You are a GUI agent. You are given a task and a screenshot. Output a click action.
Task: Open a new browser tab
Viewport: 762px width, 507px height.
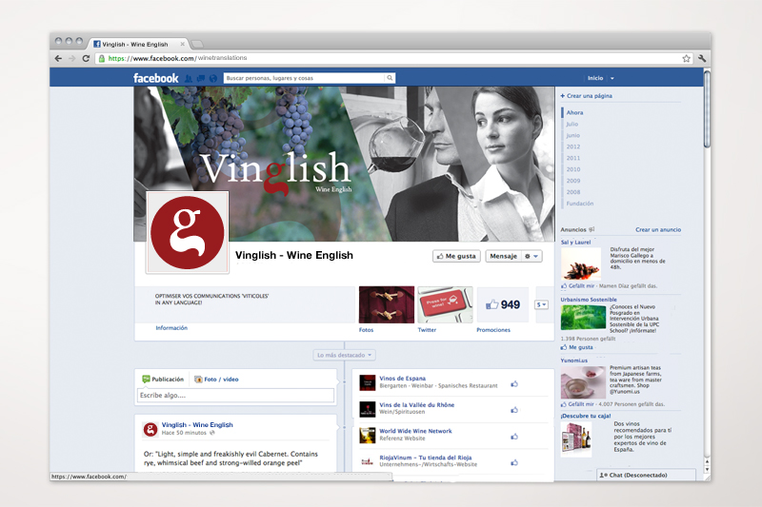[x=197, y=44]
